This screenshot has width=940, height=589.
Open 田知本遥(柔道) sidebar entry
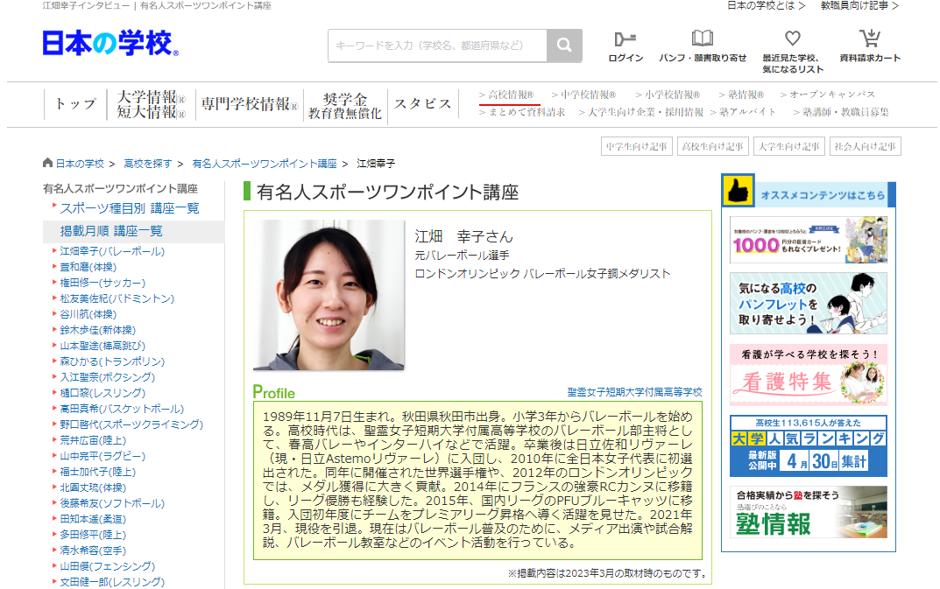[x=93, y=519]
